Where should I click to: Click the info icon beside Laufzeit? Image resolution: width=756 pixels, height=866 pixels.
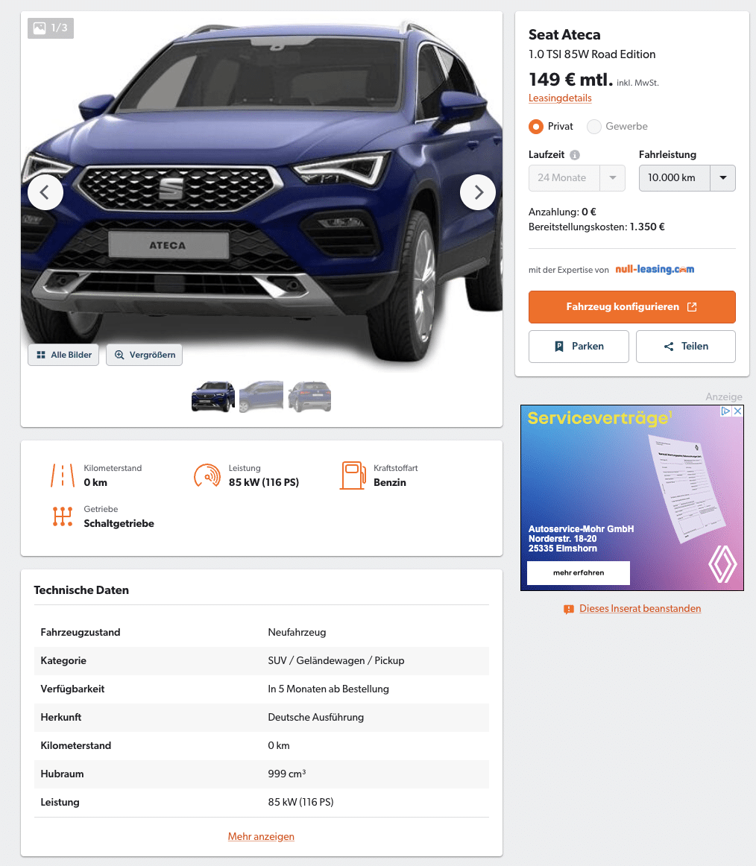pos(575,155)
